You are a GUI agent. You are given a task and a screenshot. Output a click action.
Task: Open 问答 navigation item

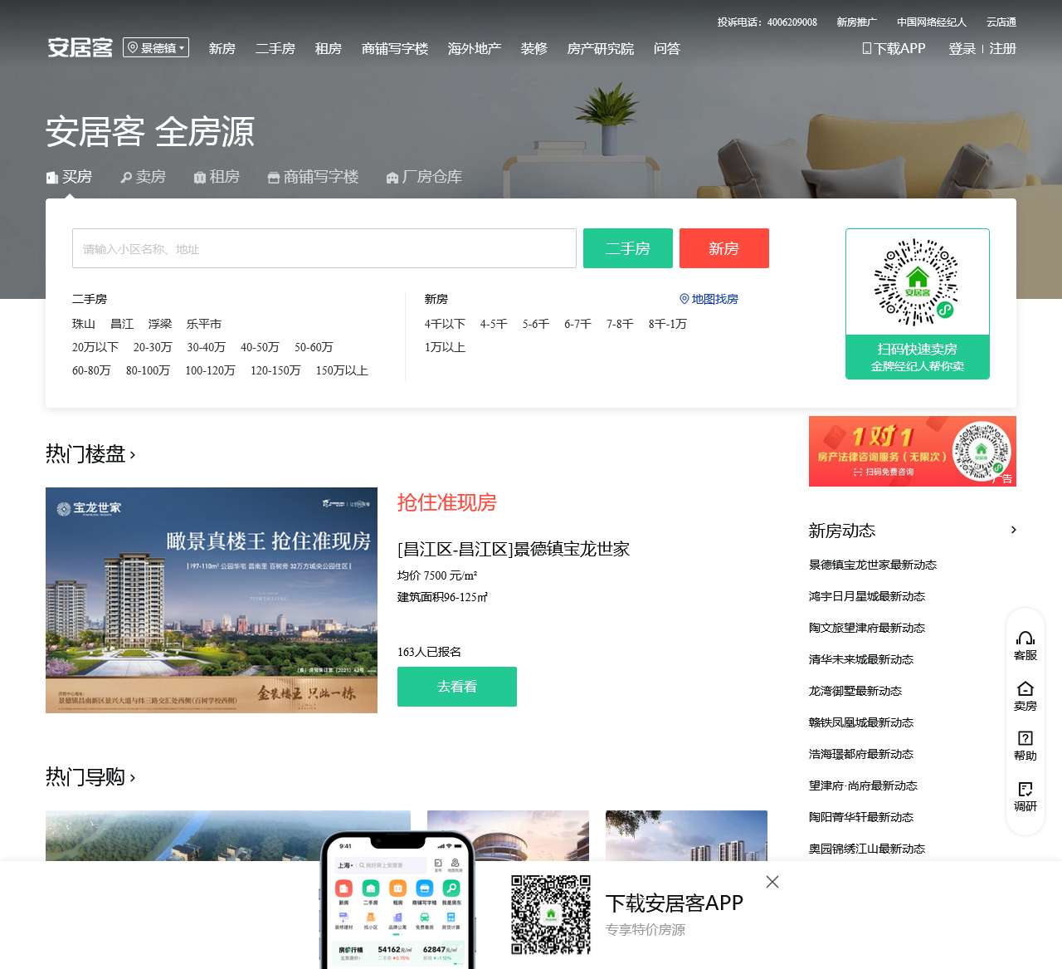click(667, 49)
